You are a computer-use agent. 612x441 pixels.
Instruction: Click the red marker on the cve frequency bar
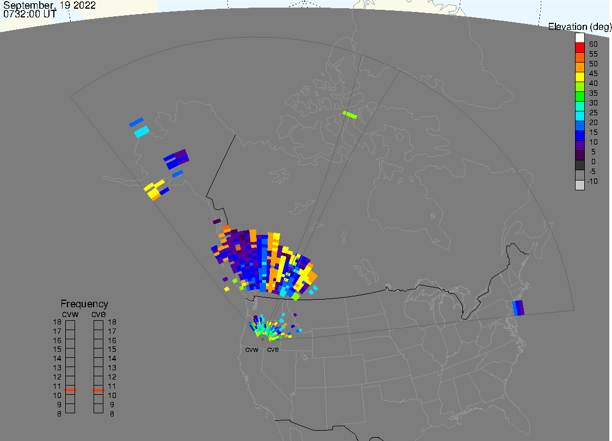click(98, 390)
